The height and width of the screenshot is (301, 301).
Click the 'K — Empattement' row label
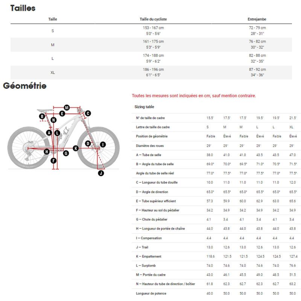149,257
